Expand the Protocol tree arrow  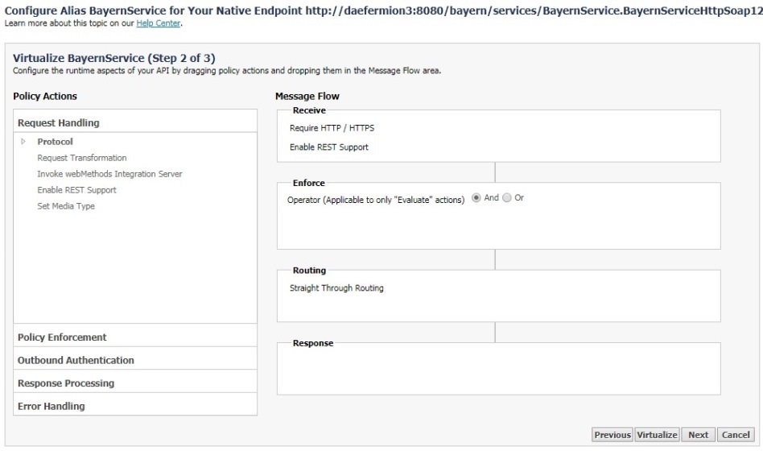click(23, 141)
